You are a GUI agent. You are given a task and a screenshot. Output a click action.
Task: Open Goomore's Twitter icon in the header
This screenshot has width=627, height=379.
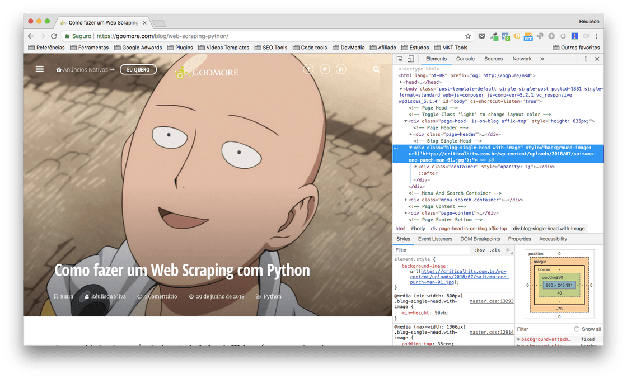[325, 69]
